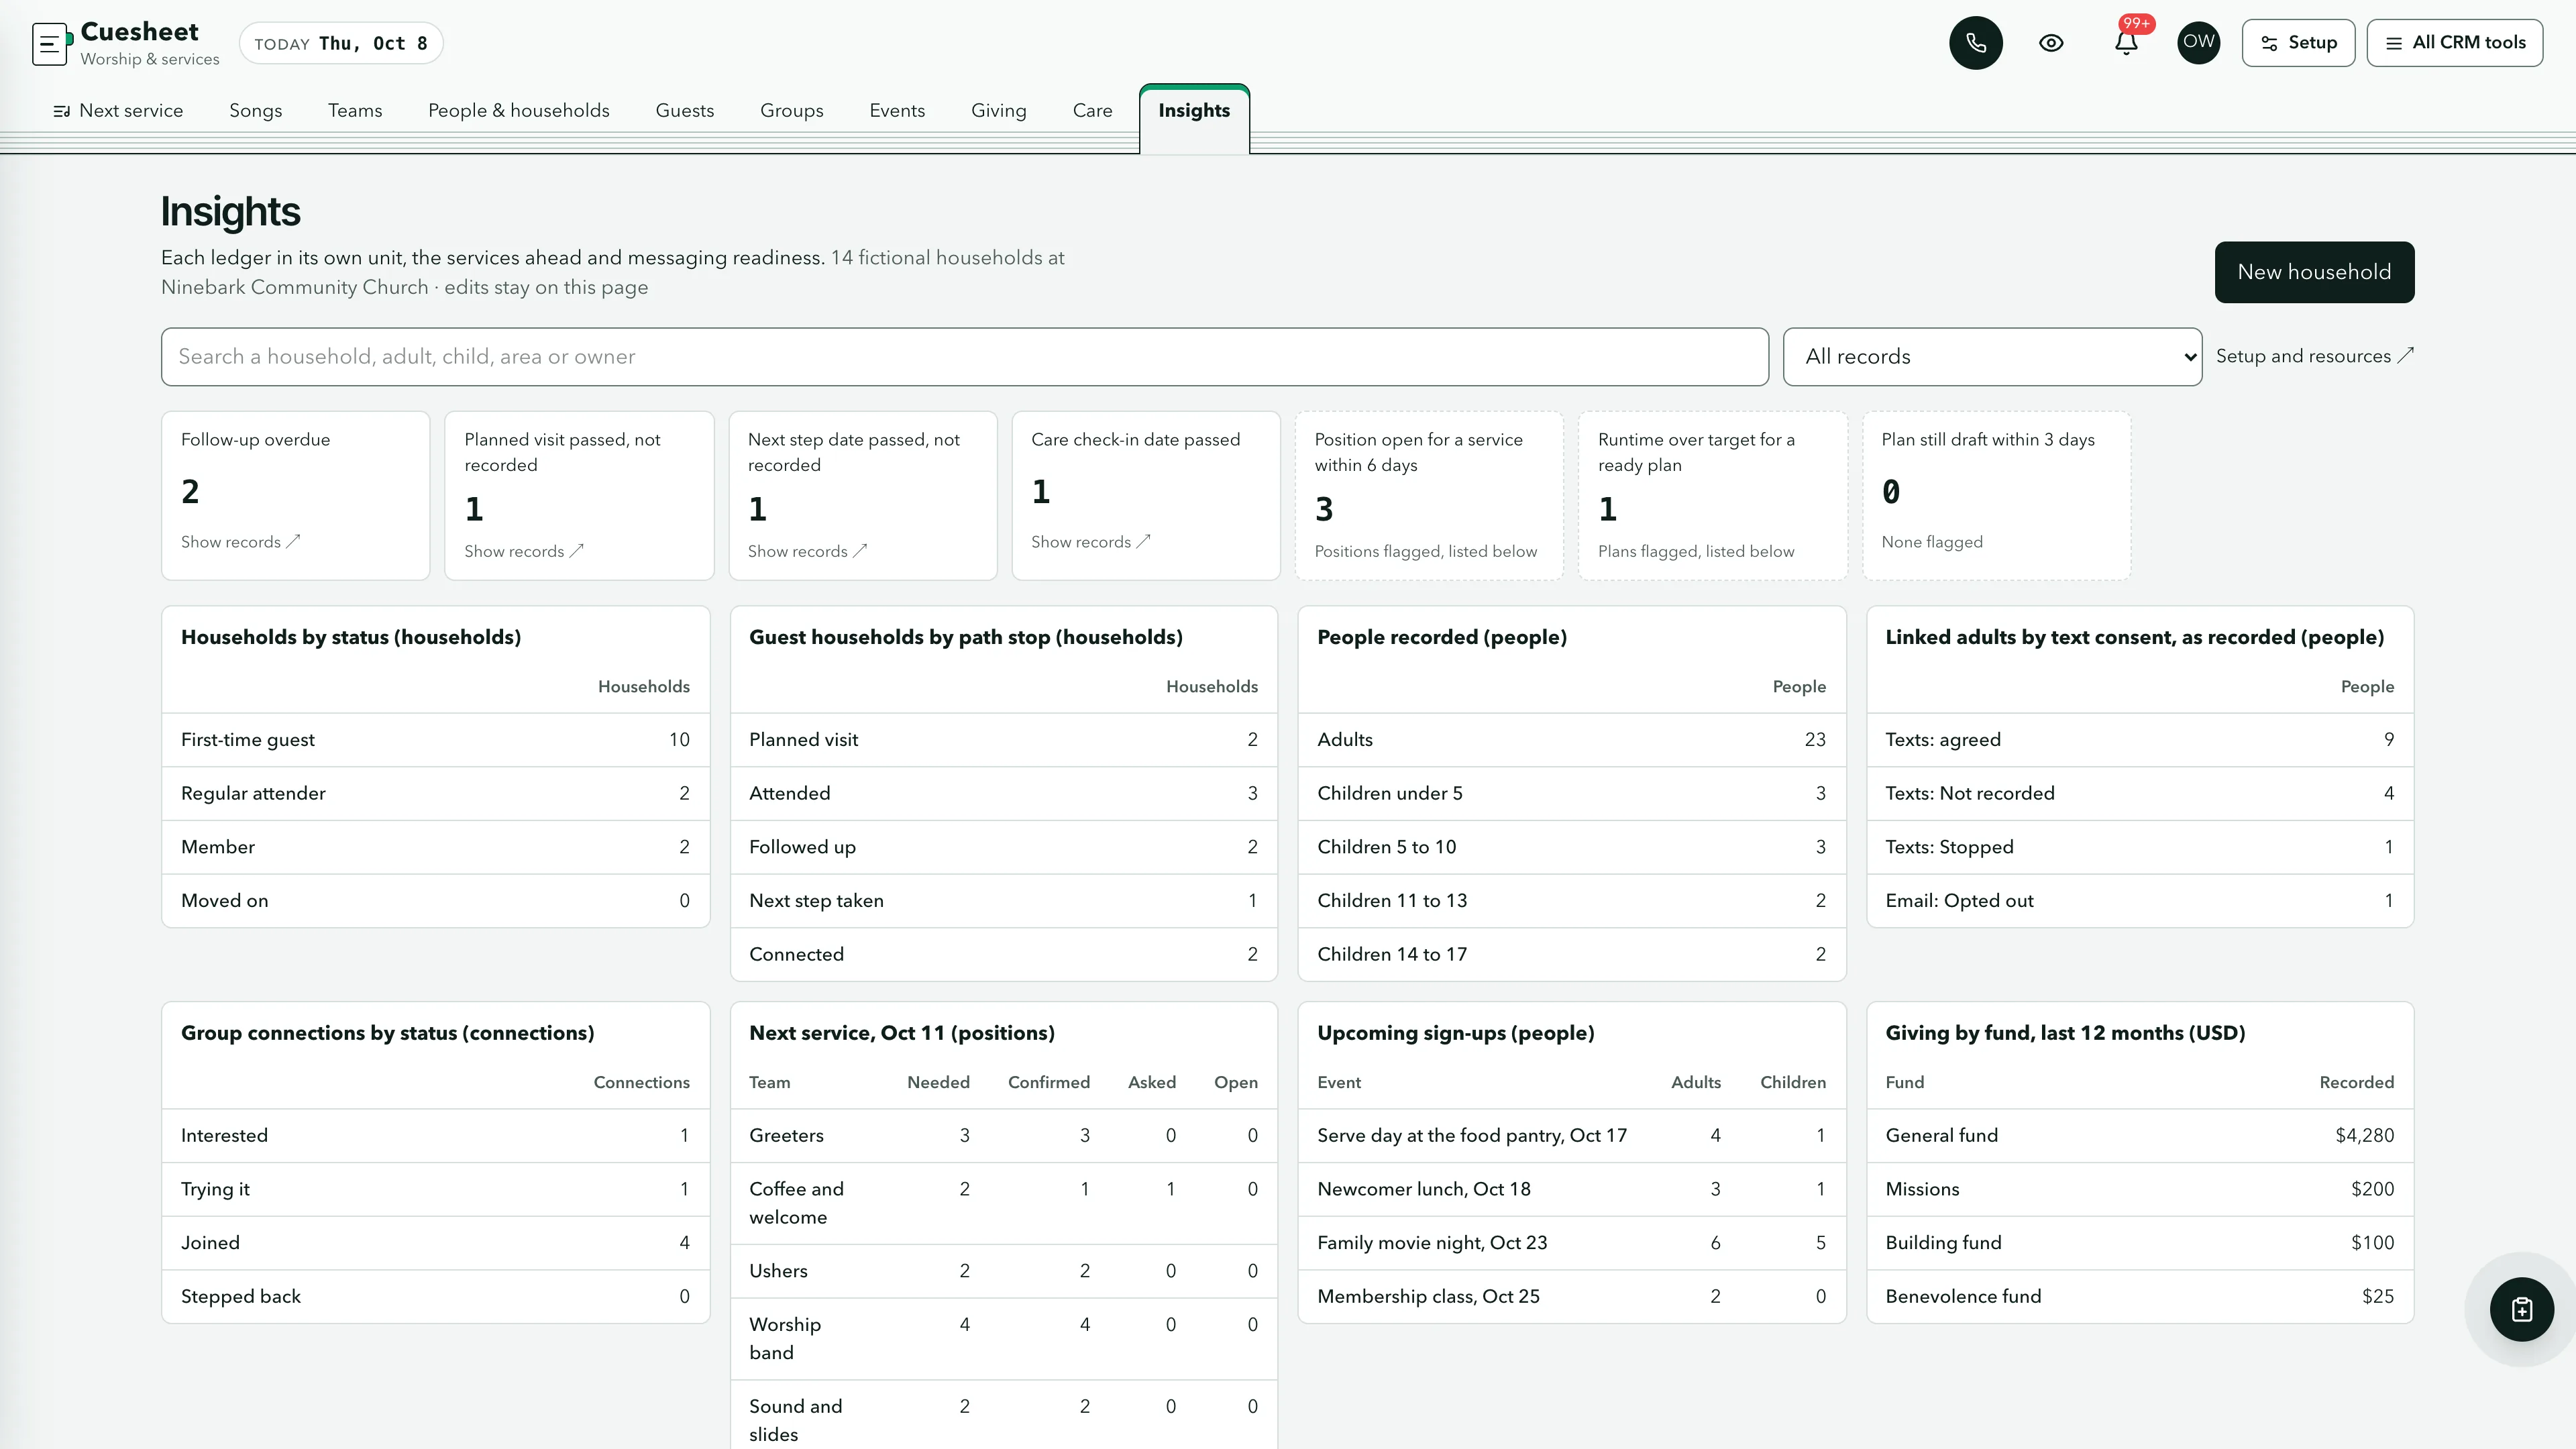
Task: Toggle the eye view icon
Action: pos(2051,43)
